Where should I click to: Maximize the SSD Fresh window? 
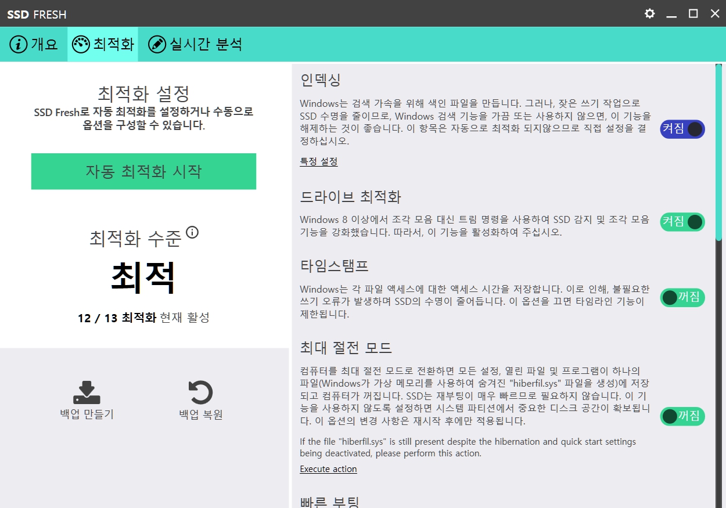click(x=693, y=13)
